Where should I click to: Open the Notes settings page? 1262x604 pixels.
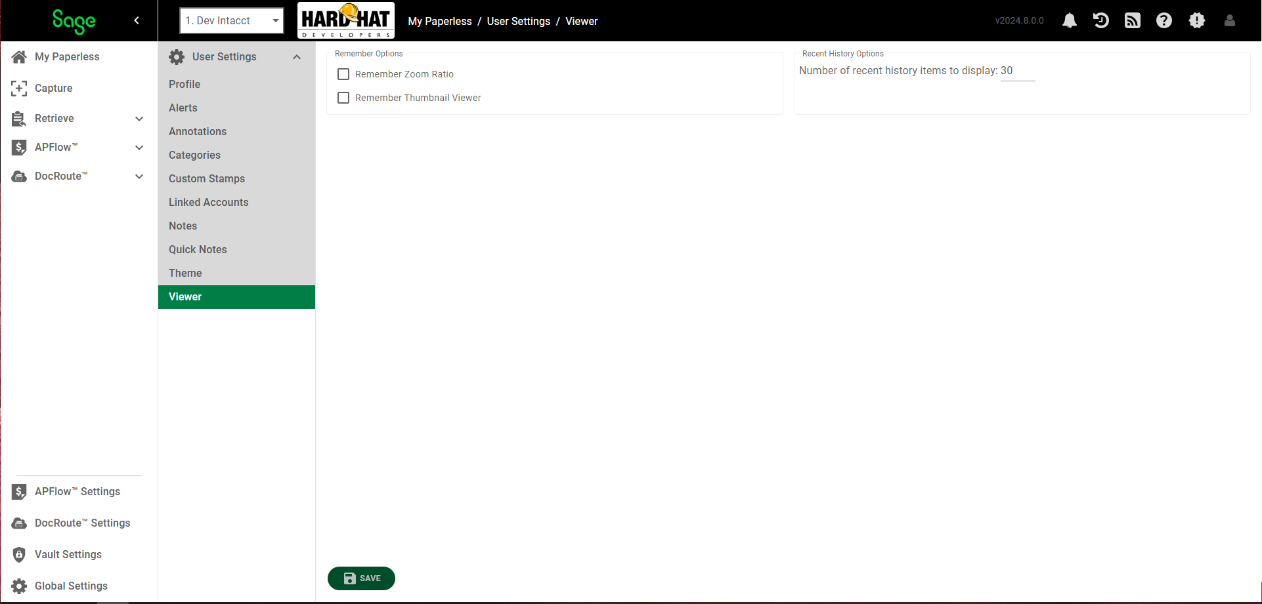coord(236,226)
